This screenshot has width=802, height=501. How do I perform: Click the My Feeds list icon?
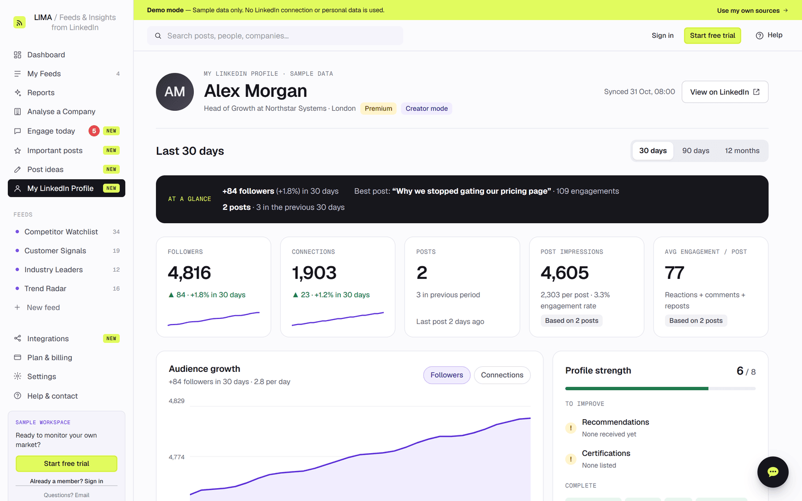[x=17, y=73]
